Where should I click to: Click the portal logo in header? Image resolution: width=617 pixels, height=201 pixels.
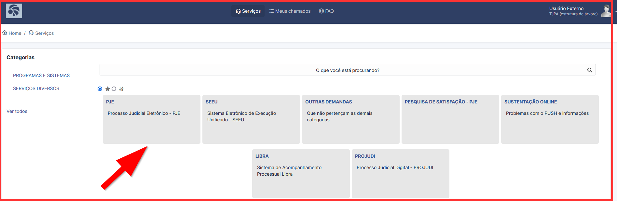[x=14, y=11]
